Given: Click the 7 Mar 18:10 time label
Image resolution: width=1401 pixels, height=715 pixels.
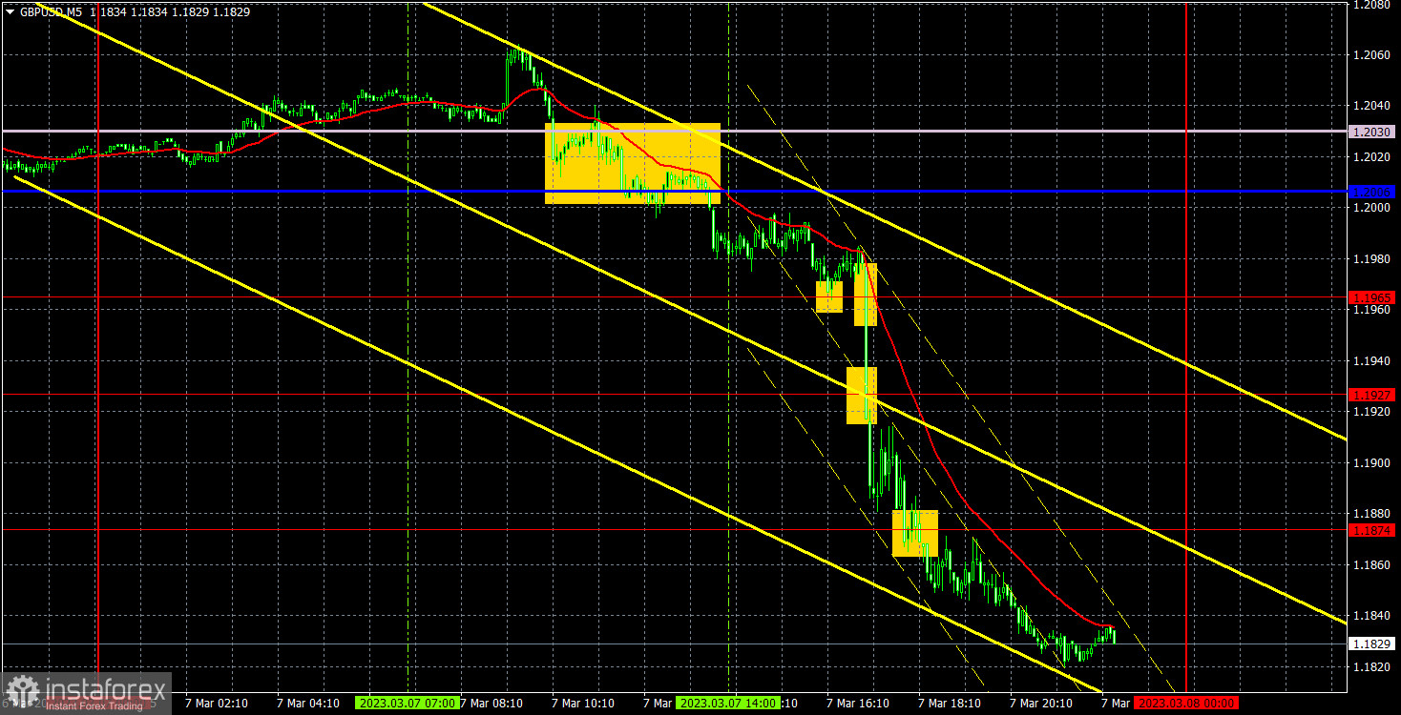Looking at the screenshot, I should [x=950, y=704].
